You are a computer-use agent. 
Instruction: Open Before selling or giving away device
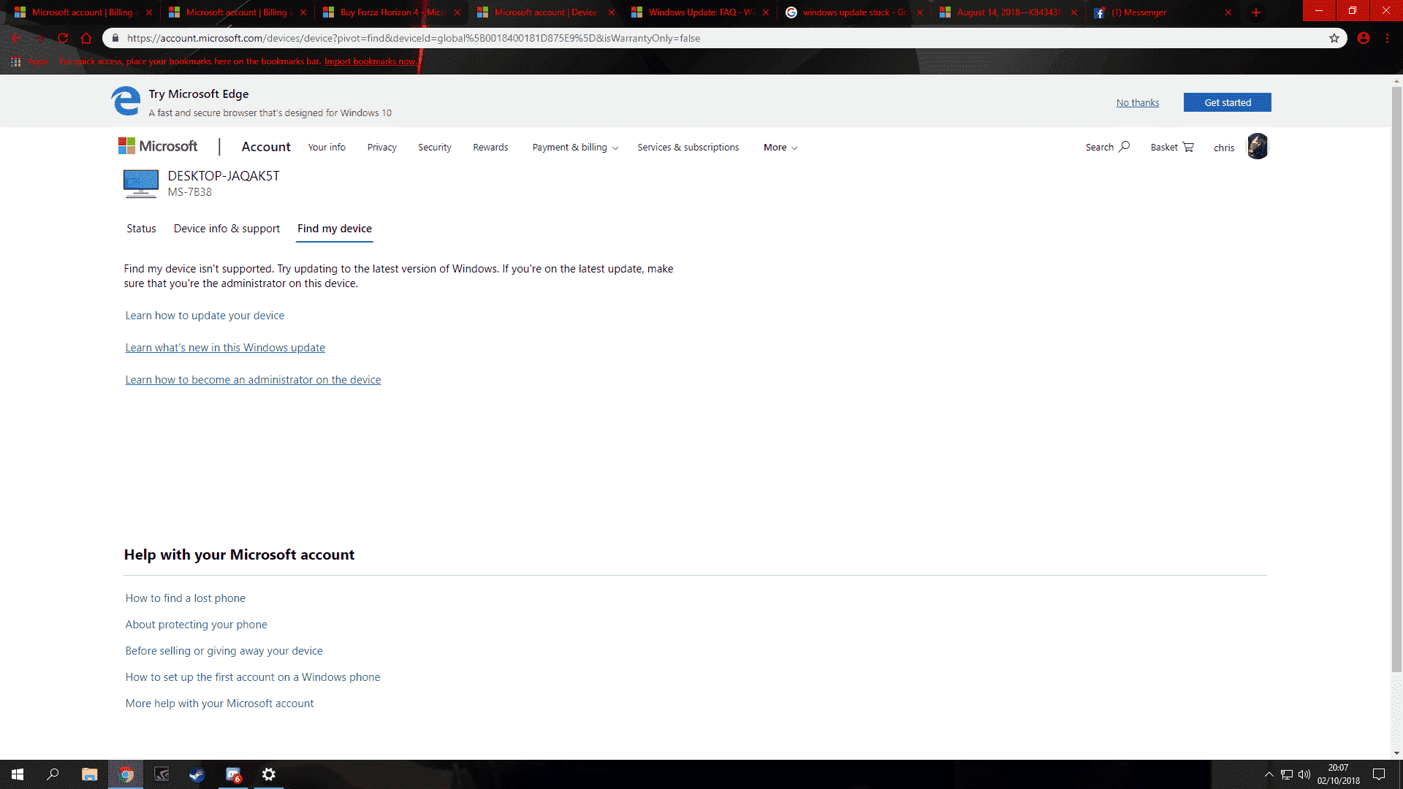(224, 651)
